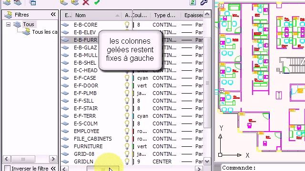Click the Filtres panel horizontal scrollbar thumb
305x171 pixels.
click(23, 159)
